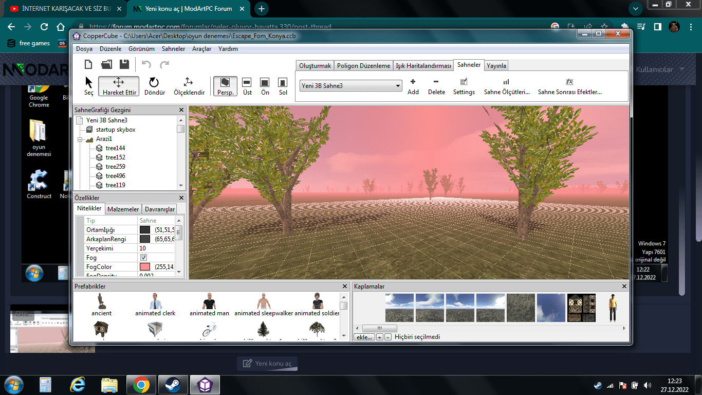Activate the Hareket Ettir move tool
The image size is (702, 395).
click(119, 86)
